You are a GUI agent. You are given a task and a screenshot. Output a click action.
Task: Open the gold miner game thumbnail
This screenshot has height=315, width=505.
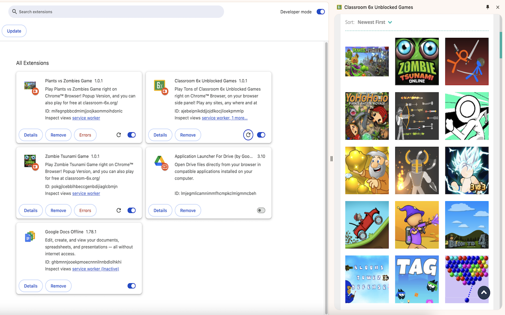367,170
